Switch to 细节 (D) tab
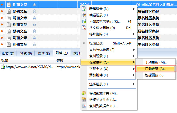 [8, 53]
